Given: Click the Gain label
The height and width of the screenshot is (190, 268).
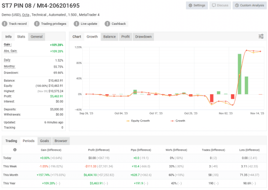Looking at the screenshot, I should [x=8, y=45].
